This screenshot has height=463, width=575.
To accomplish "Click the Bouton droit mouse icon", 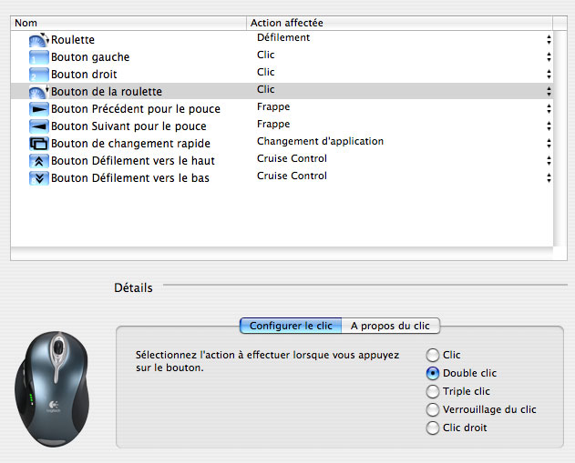I will coord(38,75).
